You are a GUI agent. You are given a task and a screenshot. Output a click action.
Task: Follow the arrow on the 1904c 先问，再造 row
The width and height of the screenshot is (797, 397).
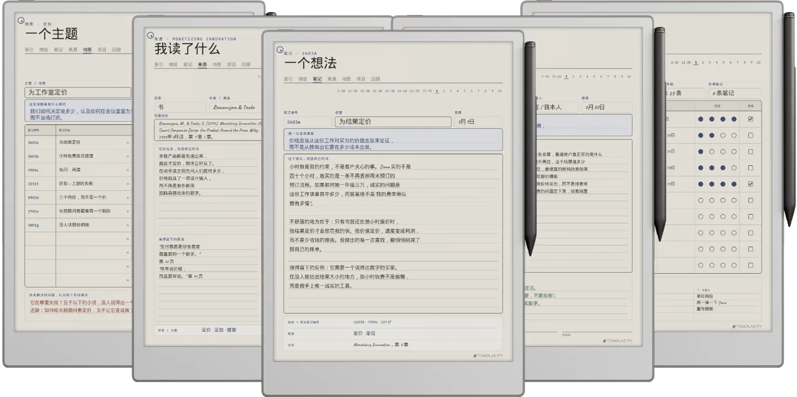[127, 170]
